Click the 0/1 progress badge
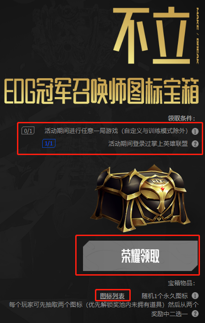 (28, 131)
